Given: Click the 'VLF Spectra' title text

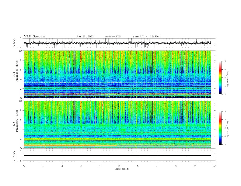Looking at the screenshot, I should pyautogui.click(x=34, y=36).
